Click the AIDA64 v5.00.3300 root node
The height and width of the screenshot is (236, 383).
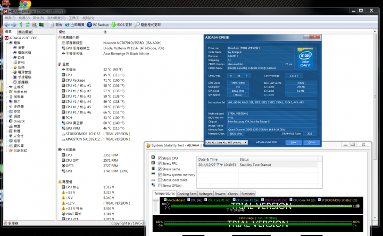pyautogui.click(x=23, y=38)
